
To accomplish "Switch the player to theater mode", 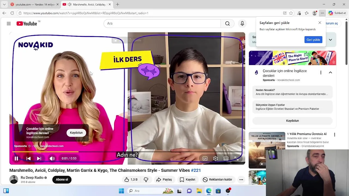I will click(226, 159).
